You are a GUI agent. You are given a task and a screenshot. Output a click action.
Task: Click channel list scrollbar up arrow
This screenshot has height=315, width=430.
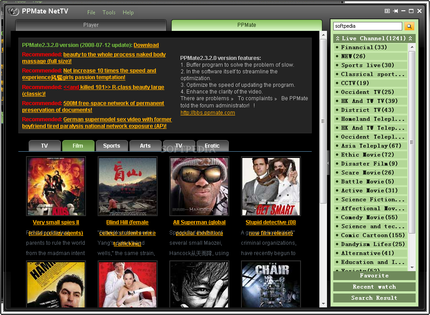pos(412,47)
